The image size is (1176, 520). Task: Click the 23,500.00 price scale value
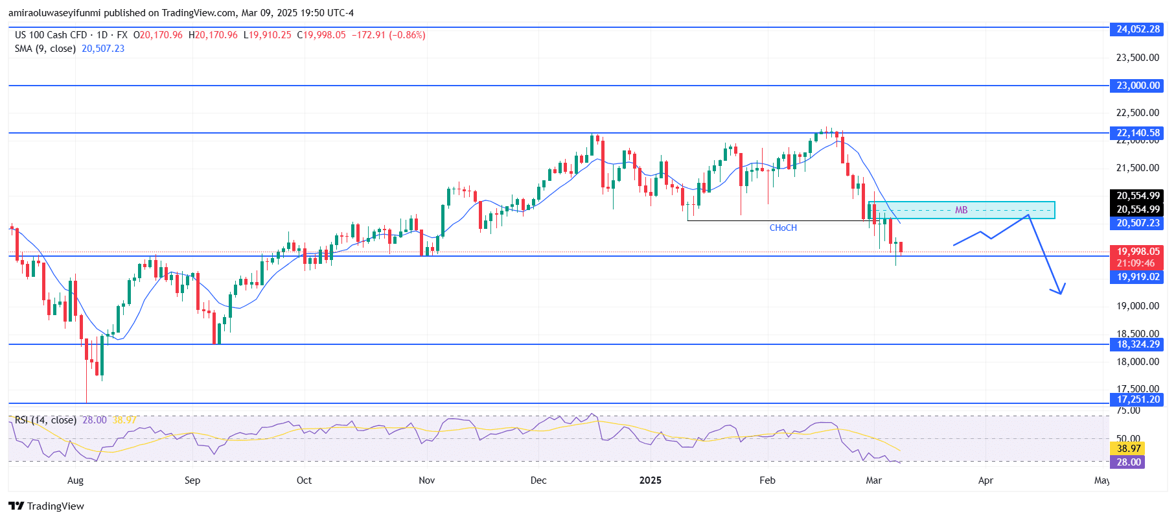pyautogui.click(x=1138, y=58)
